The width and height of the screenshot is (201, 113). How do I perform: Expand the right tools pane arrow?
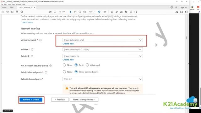[x=188, y=63]
